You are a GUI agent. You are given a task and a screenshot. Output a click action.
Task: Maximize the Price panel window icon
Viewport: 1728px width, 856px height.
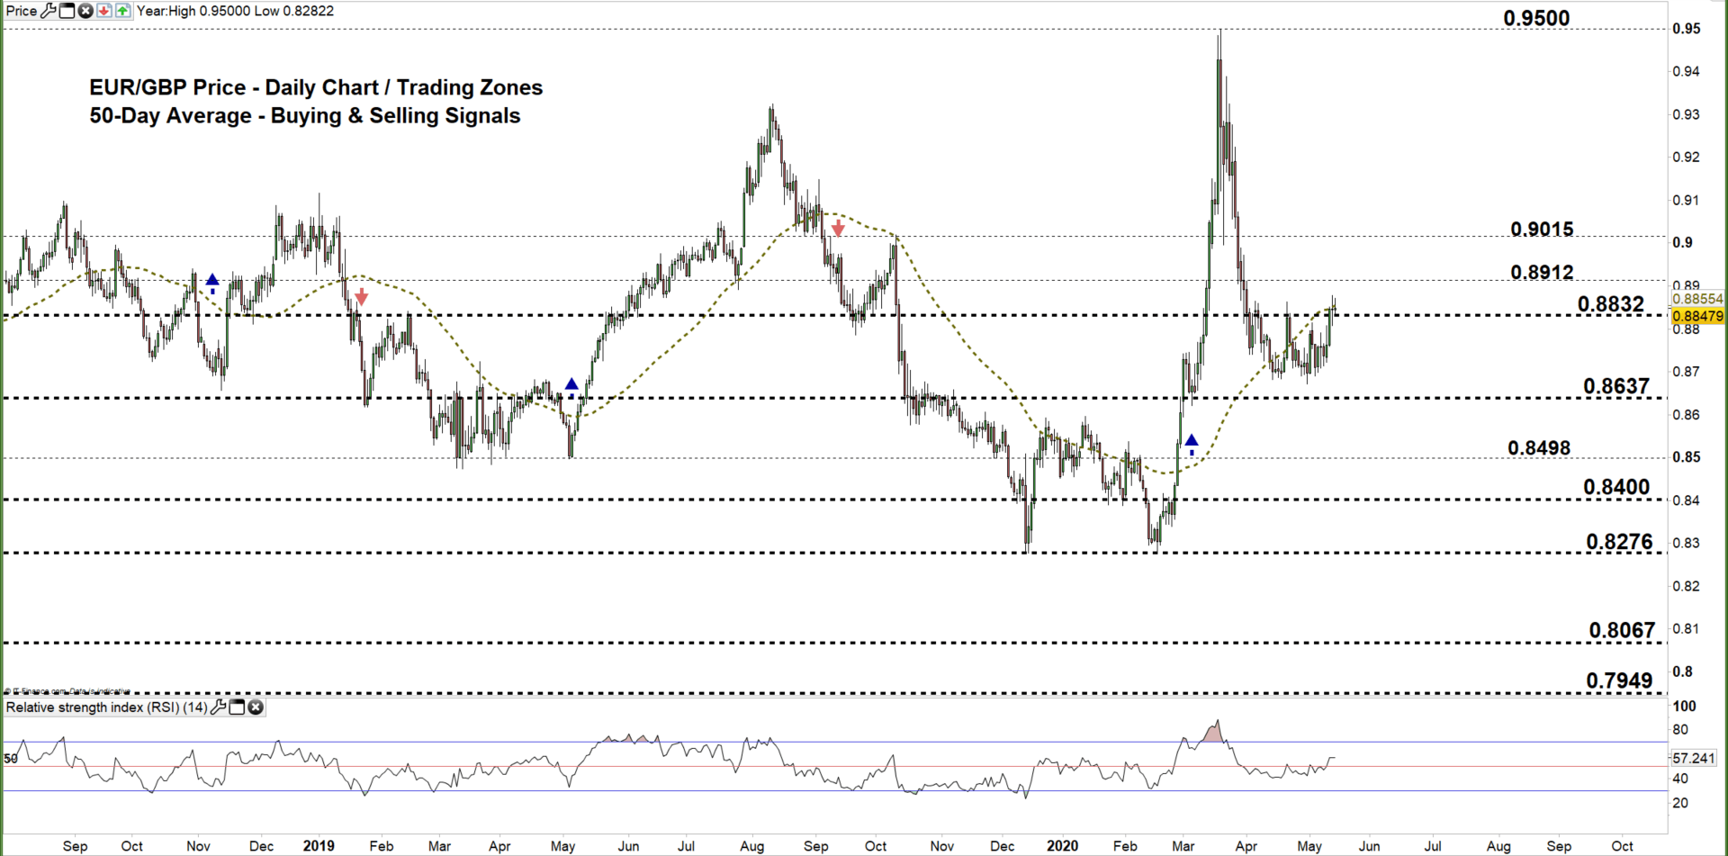coord(67,11)
